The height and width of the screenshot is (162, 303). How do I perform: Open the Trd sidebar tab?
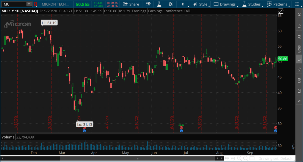(x=299, y=15)
